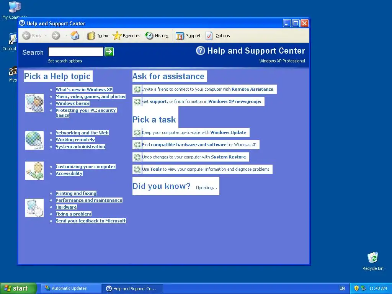The image size is (392, 294).
Task: Click the EN language indicator
Action: coord(342,288)
